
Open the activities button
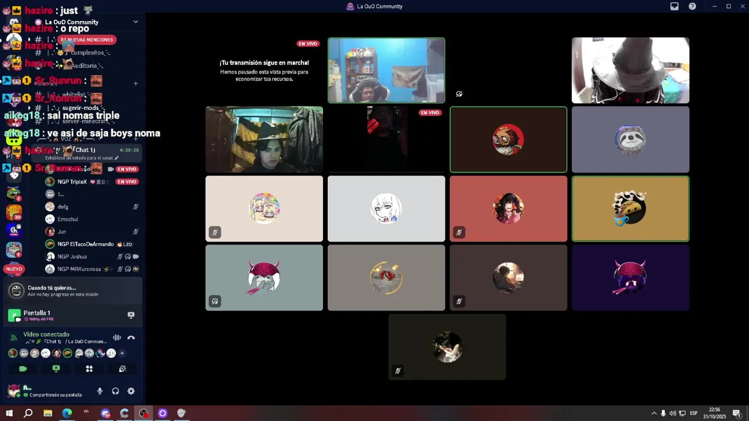(90, 369)
